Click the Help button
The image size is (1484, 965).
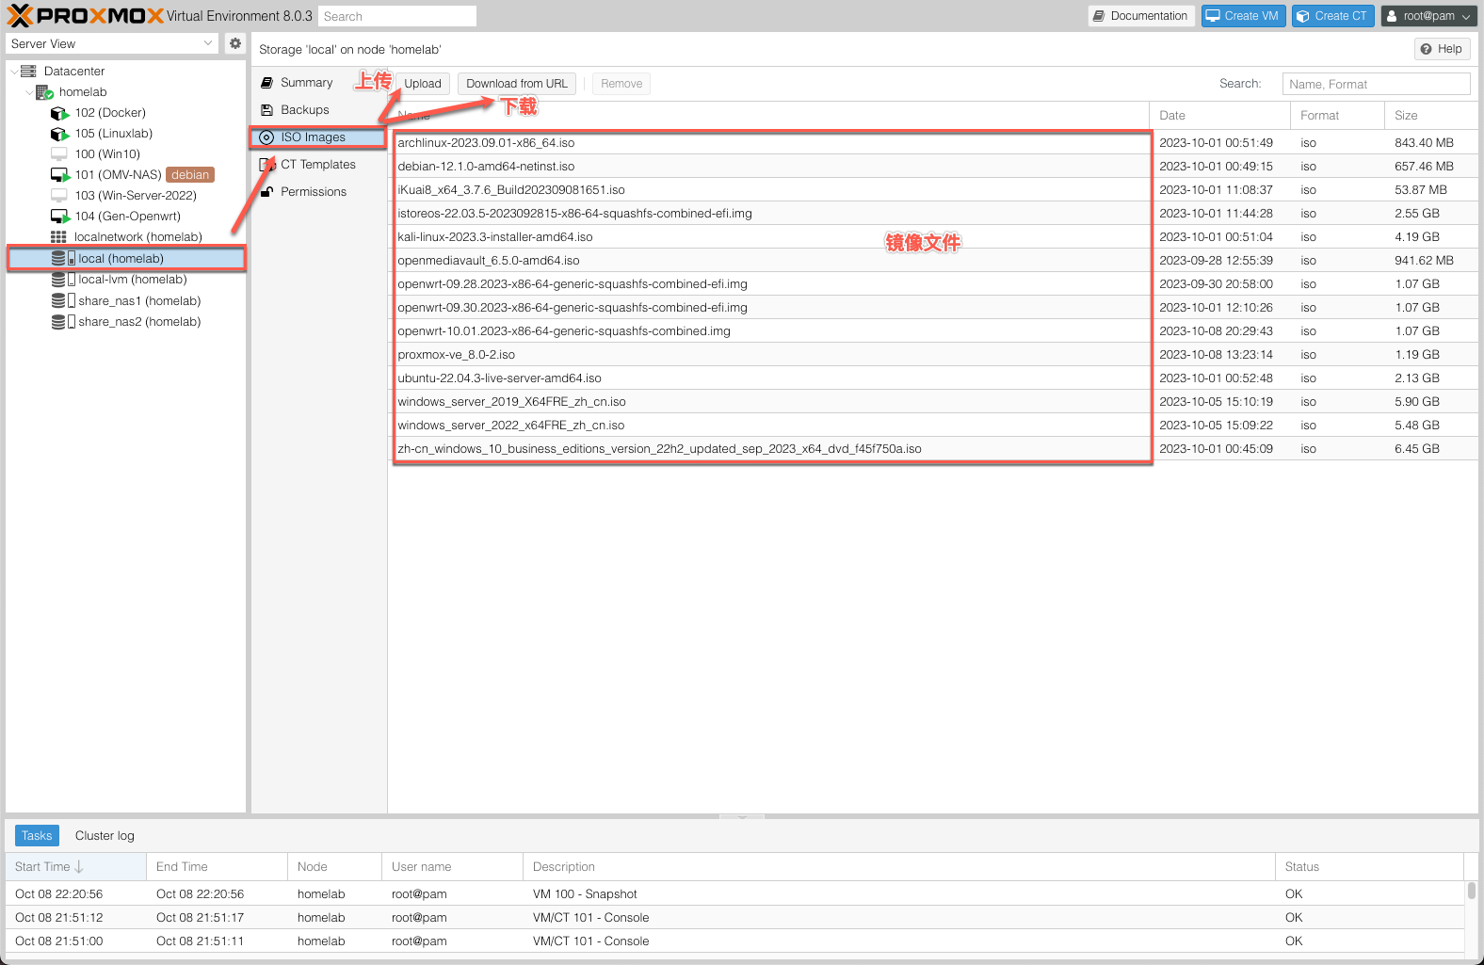coord(1442,49)
